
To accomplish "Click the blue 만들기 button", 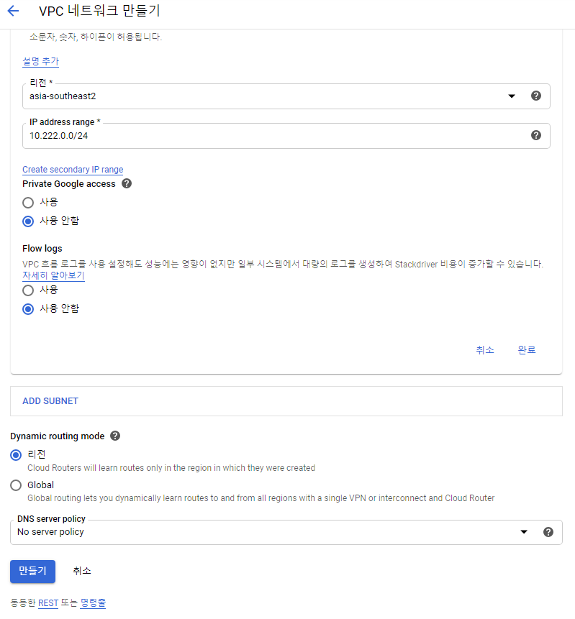I will click(33, 572).
